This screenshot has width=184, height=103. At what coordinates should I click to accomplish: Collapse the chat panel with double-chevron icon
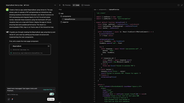point(60,5)
